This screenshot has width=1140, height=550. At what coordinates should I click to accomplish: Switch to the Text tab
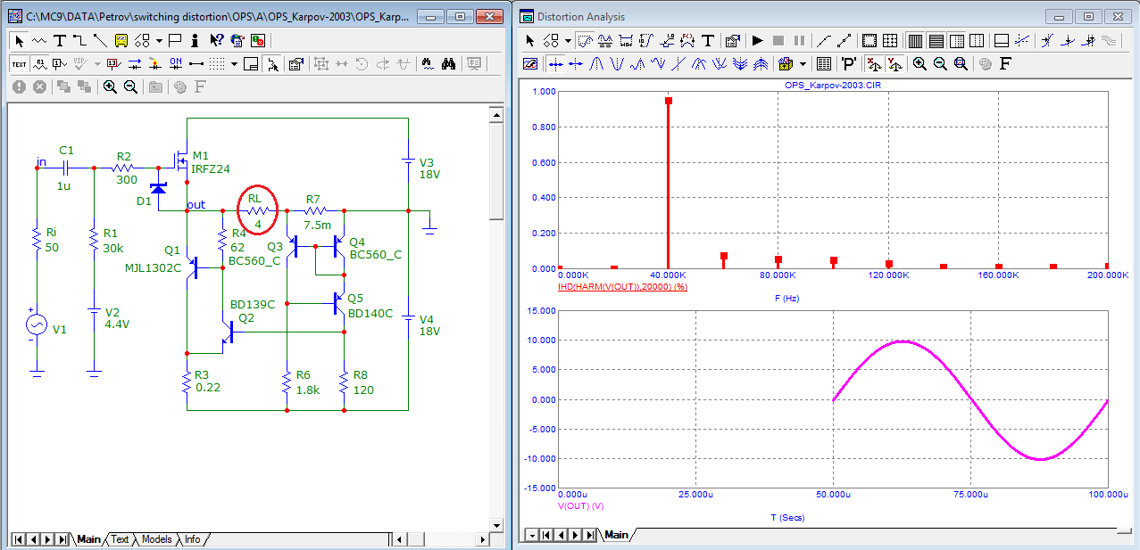(120, 539)
